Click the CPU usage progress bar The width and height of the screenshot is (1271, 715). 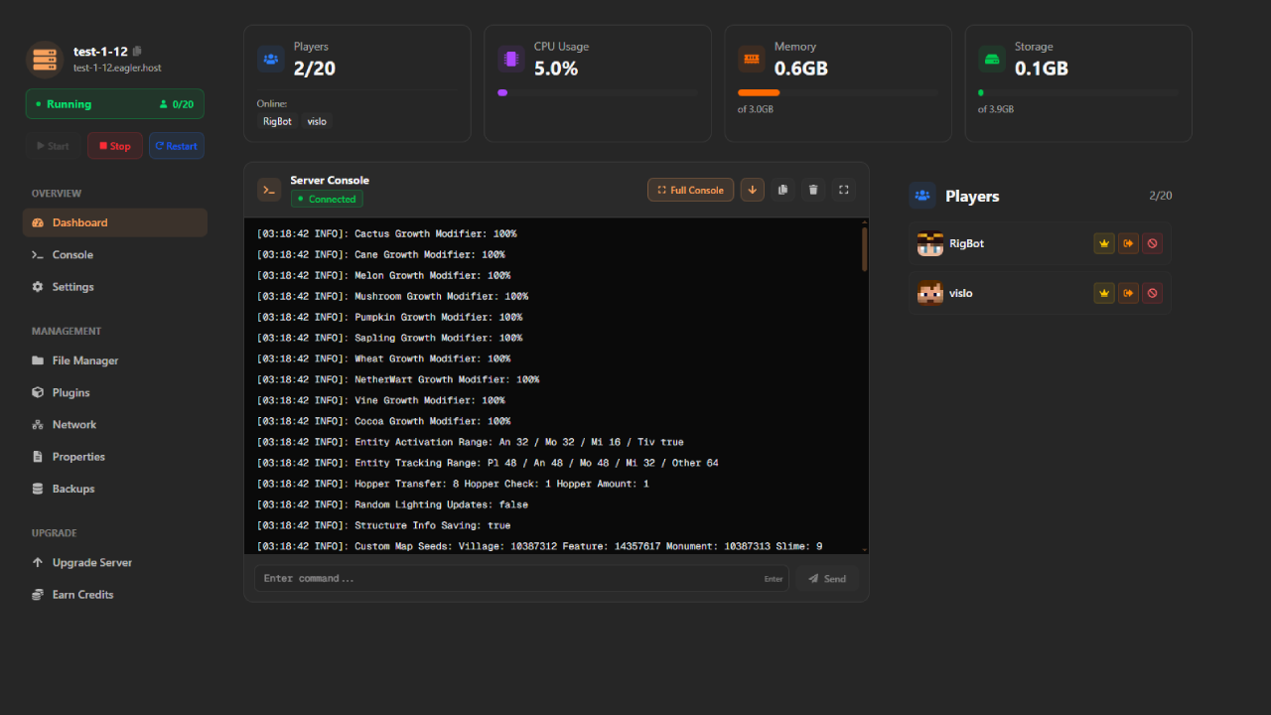pyautogui.click(x=597, y=92)
